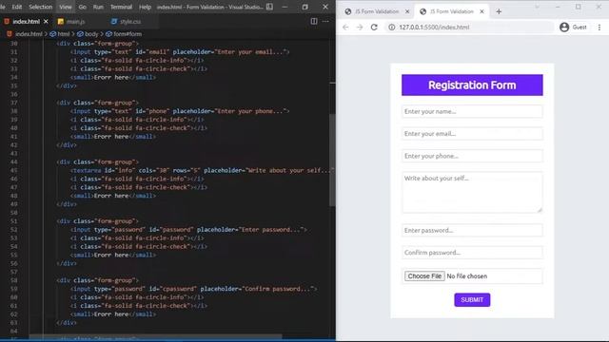
Task: Click the Confirm password field
Action: point(472,253)
